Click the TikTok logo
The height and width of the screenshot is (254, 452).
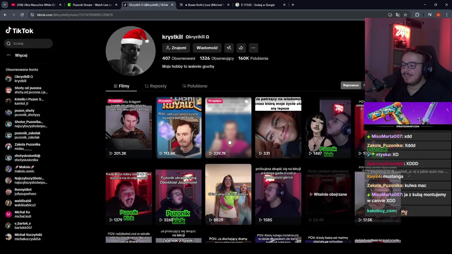coord(19,31)
